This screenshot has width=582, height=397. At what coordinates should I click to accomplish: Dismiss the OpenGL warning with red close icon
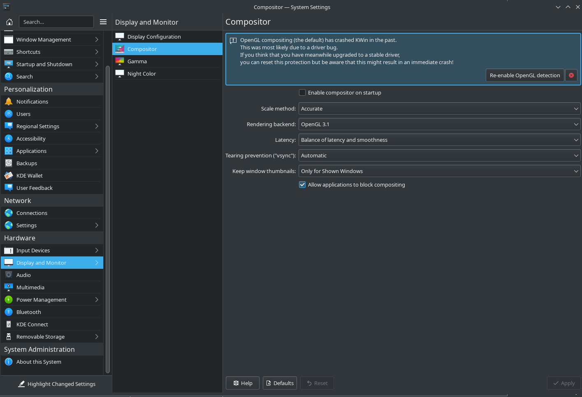(x=571, y=75)
